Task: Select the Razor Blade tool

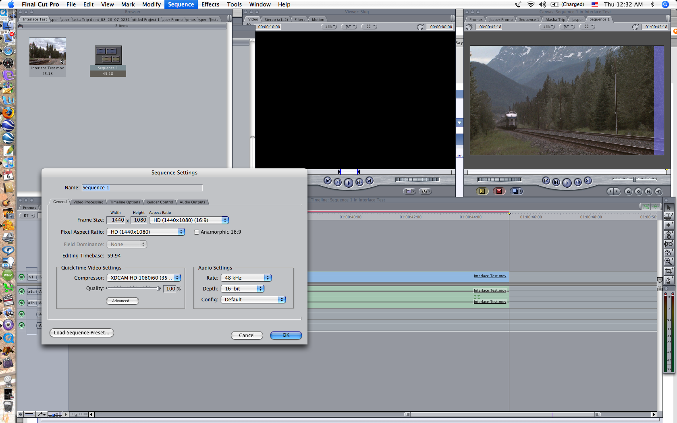Action: tap(669, 253)
